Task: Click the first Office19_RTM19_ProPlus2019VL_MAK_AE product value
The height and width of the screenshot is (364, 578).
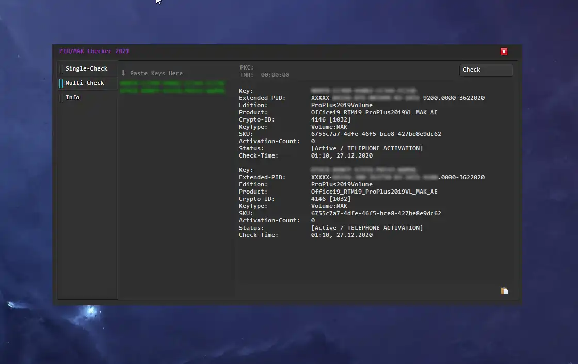Action: 374,113
